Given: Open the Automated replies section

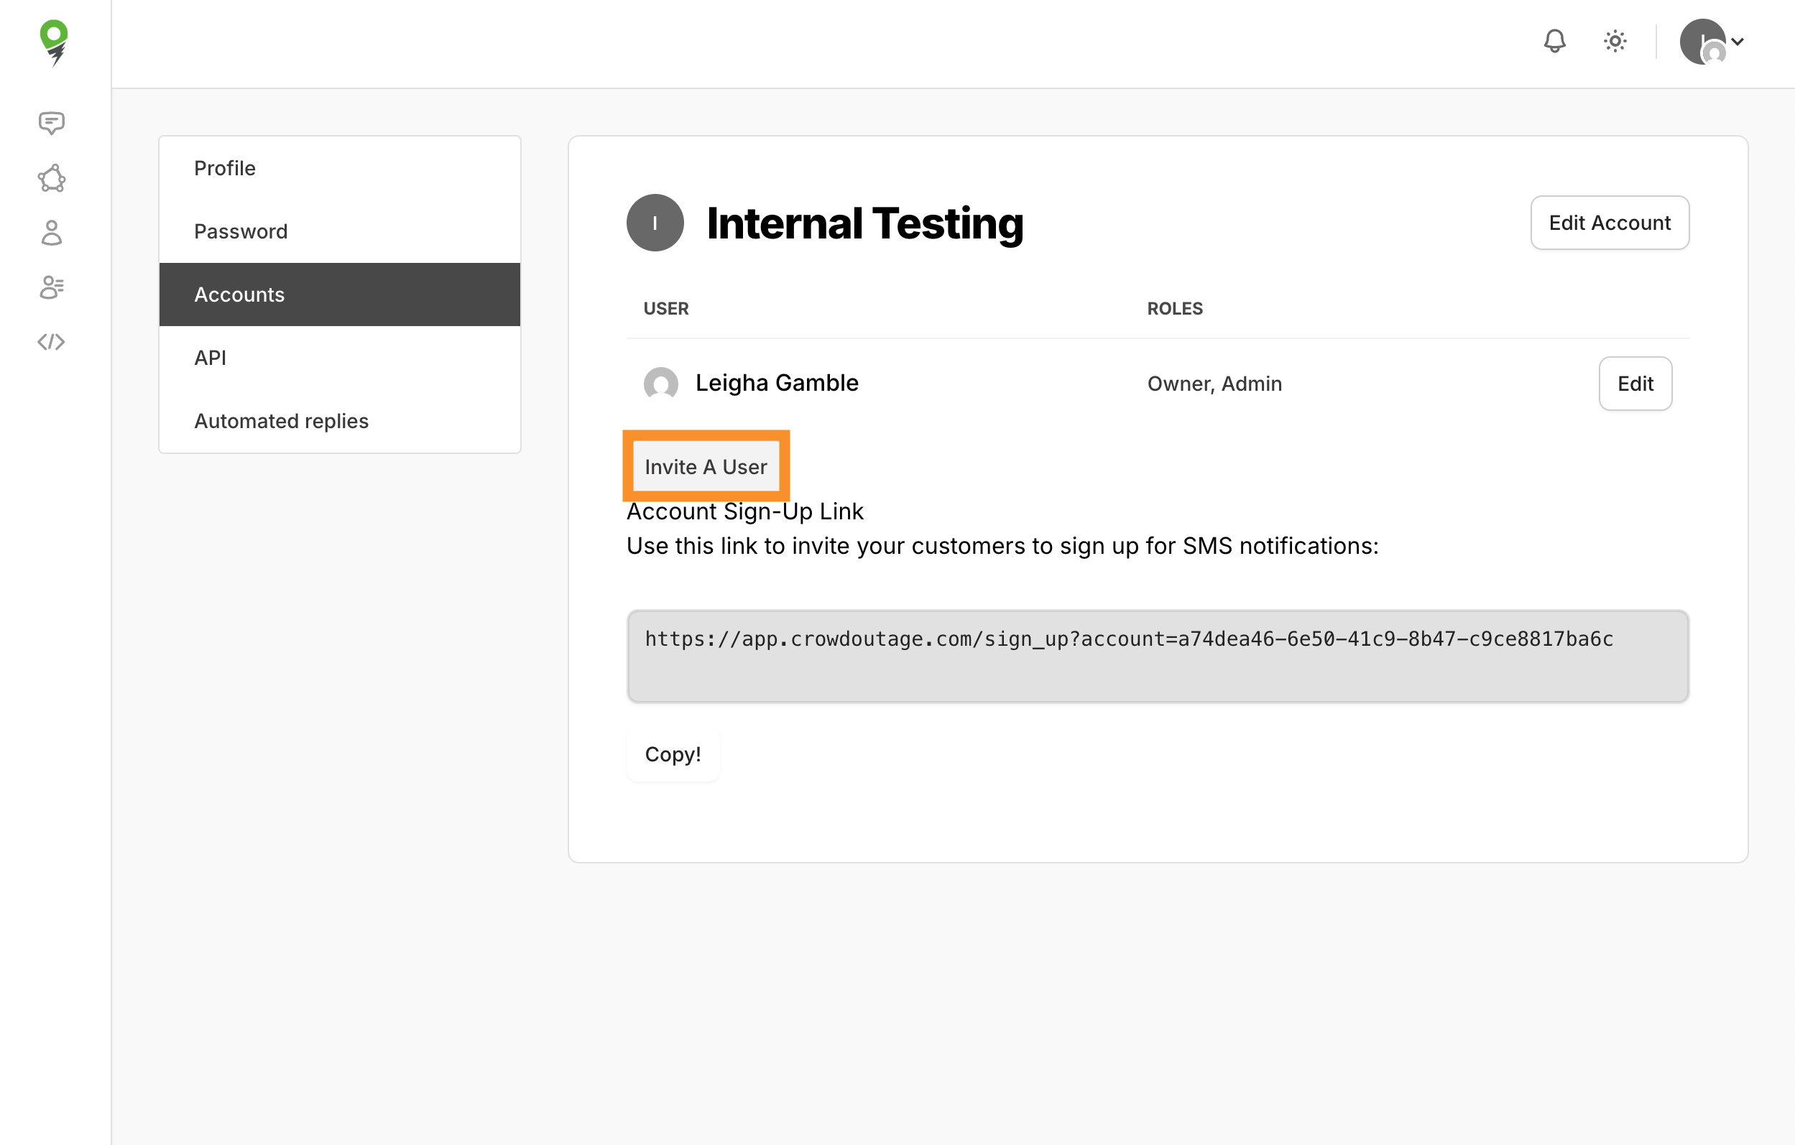Looking at the screenshot, I should tap(281, 421).
